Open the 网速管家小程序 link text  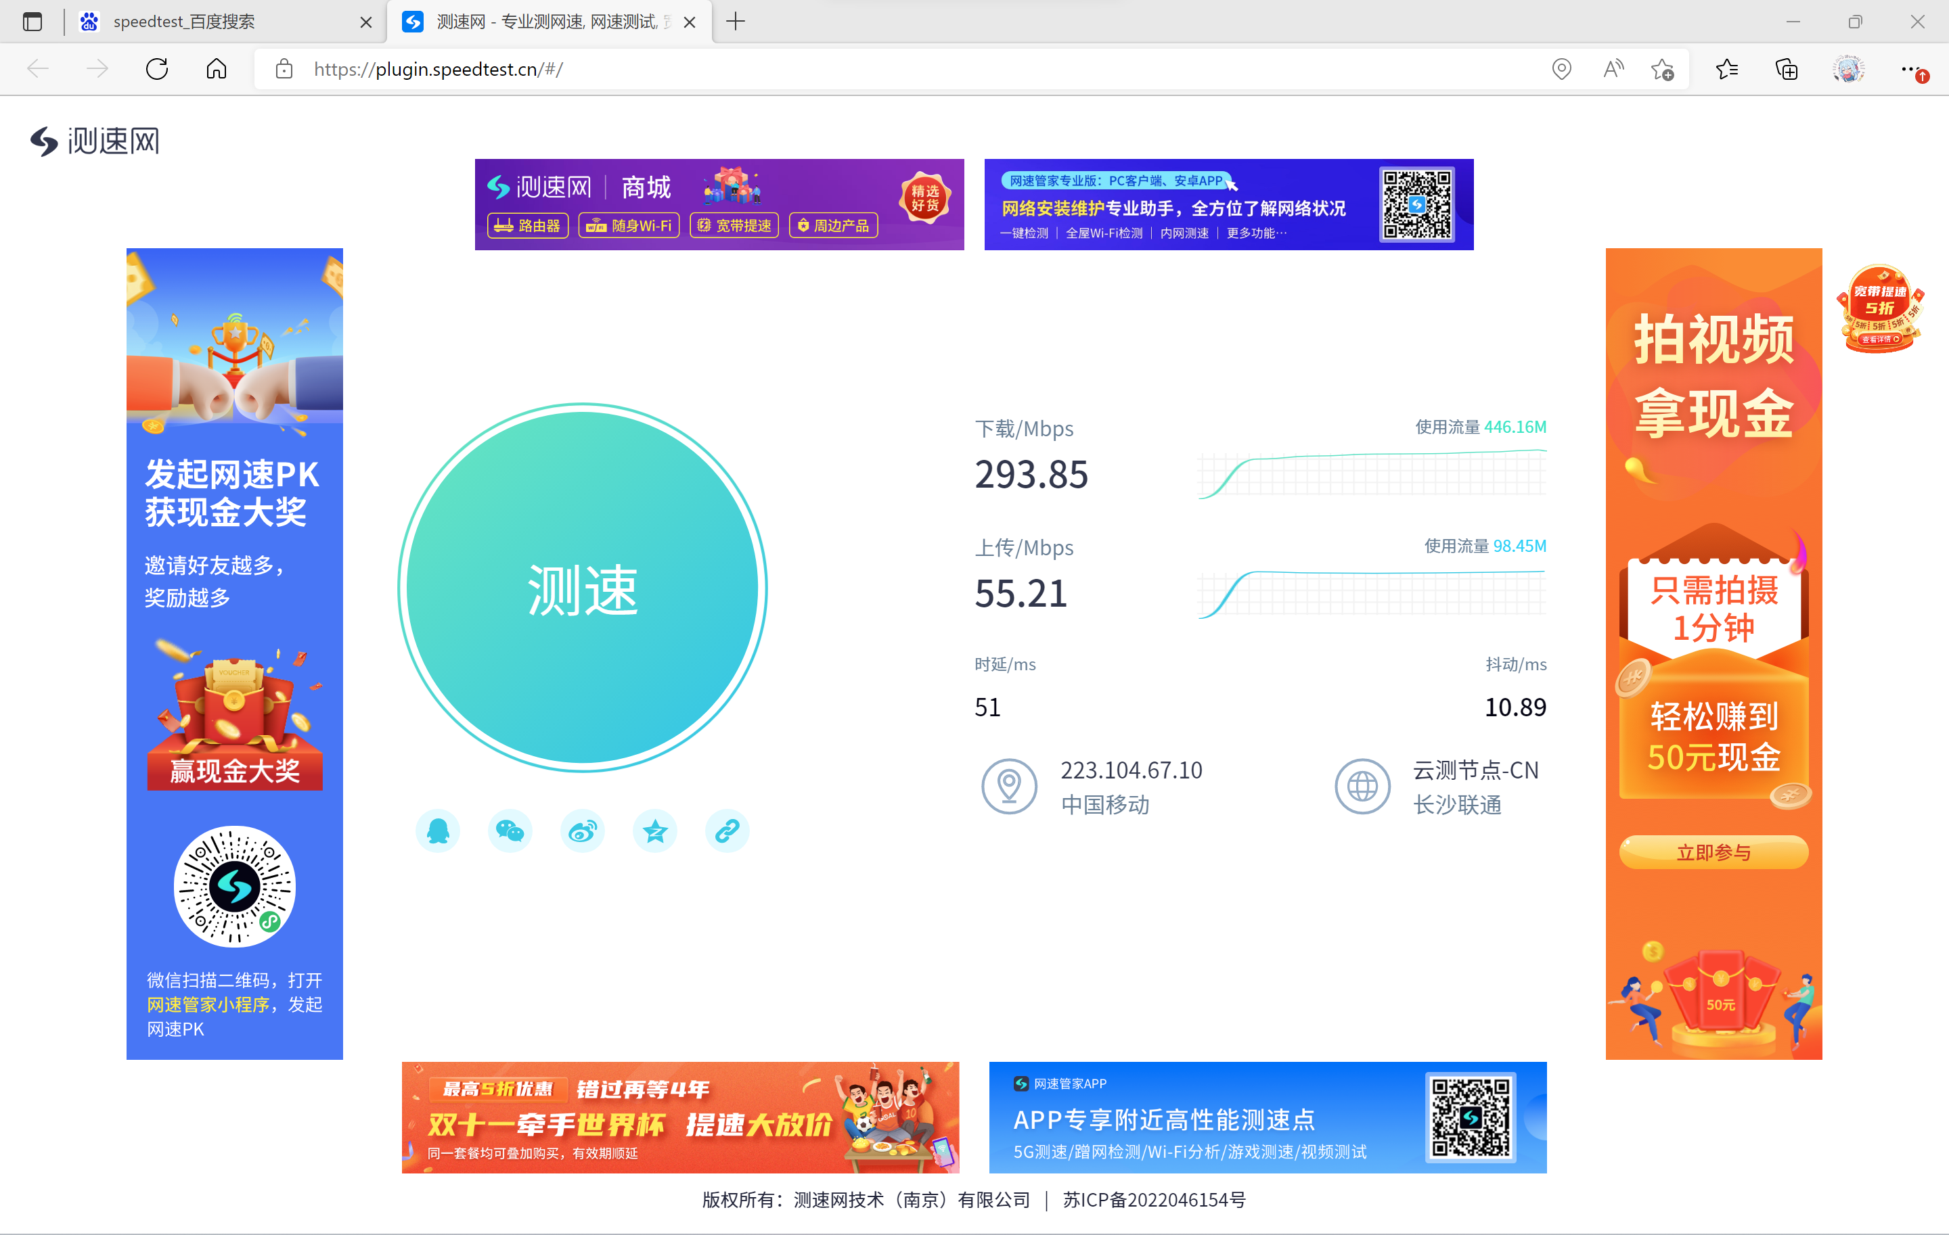tap(208, 1004)
